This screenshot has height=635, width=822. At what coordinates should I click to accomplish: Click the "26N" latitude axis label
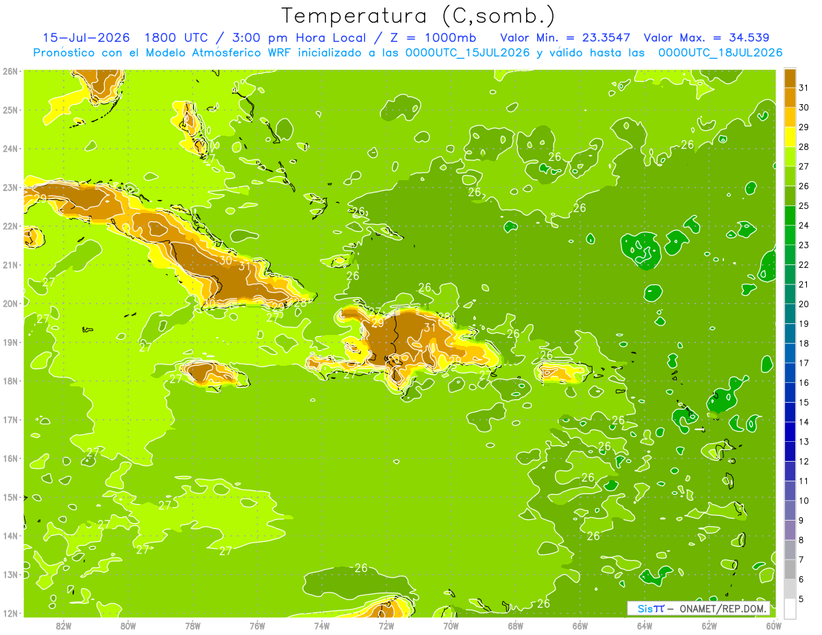click(x=10, y=71)
